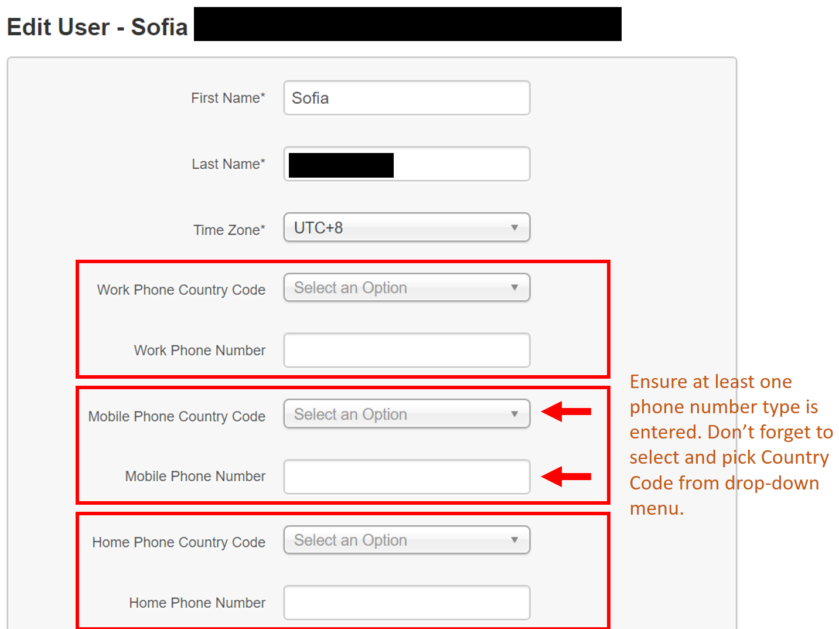The height and width of the screenshot is (629, 839).
Task: Click the Home Phone Country Code dropdown arrow
Action: pyautogui.click(x=514, y=540)
